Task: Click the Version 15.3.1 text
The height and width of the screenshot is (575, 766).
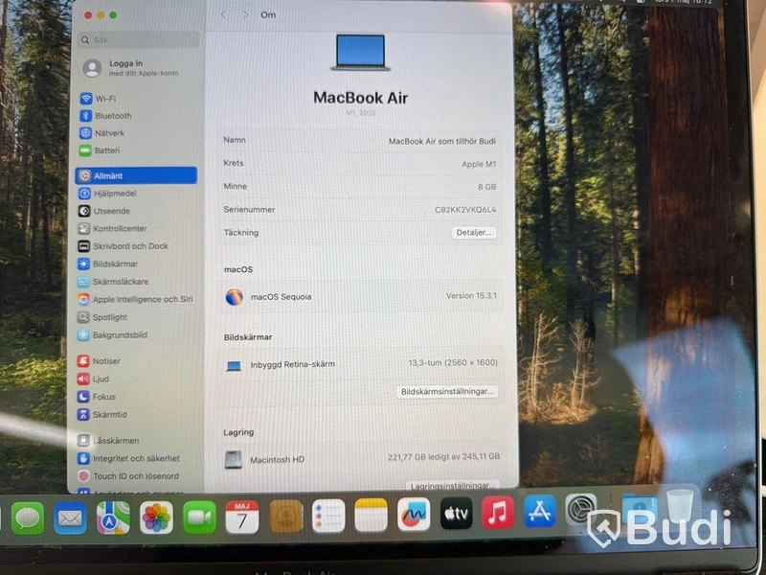Action: (471, 296)
